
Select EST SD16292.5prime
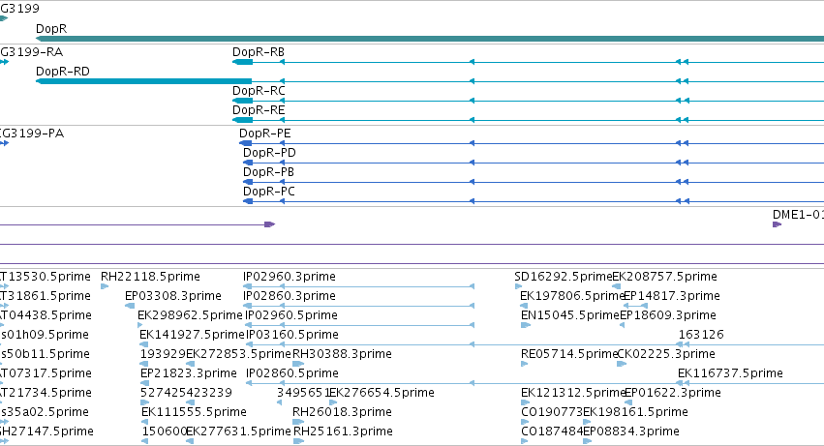tap(564, 277)
